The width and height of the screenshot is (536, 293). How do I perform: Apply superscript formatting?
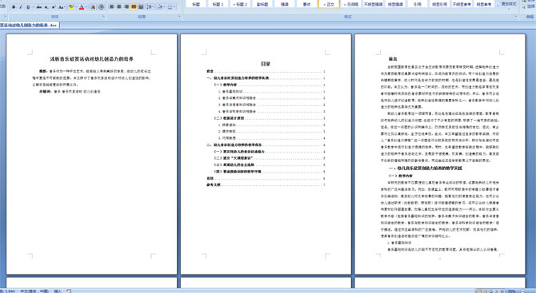(x=54, y=7)
